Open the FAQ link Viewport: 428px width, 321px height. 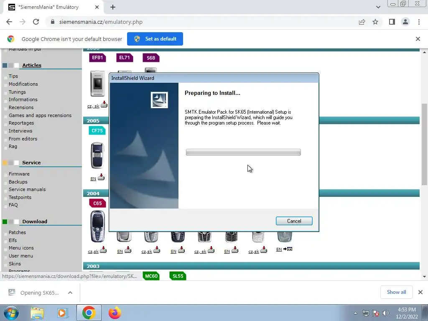(13, 205)
